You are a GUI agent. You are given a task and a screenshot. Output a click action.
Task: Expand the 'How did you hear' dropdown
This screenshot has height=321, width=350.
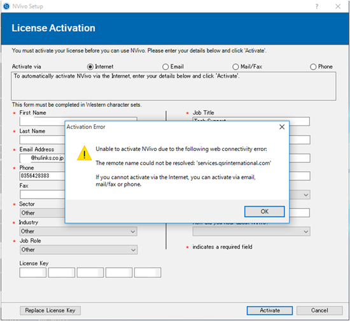click(x=251, y=231)
